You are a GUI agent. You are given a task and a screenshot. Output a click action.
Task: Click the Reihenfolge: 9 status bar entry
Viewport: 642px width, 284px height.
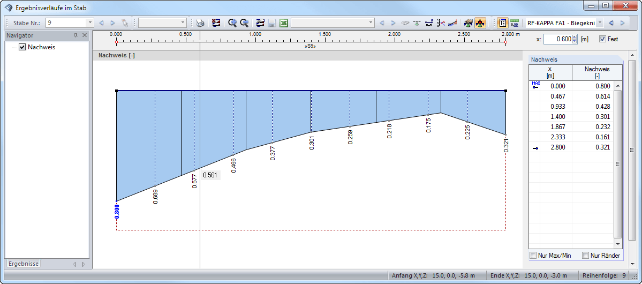tap(603, 275)
